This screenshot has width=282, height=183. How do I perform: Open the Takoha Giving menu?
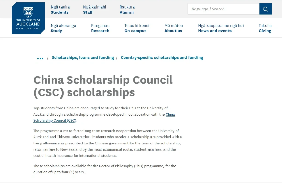point(265,28)
